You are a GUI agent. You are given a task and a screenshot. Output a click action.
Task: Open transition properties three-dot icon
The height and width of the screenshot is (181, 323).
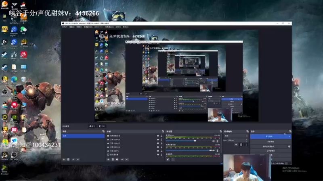pos(246,145)
